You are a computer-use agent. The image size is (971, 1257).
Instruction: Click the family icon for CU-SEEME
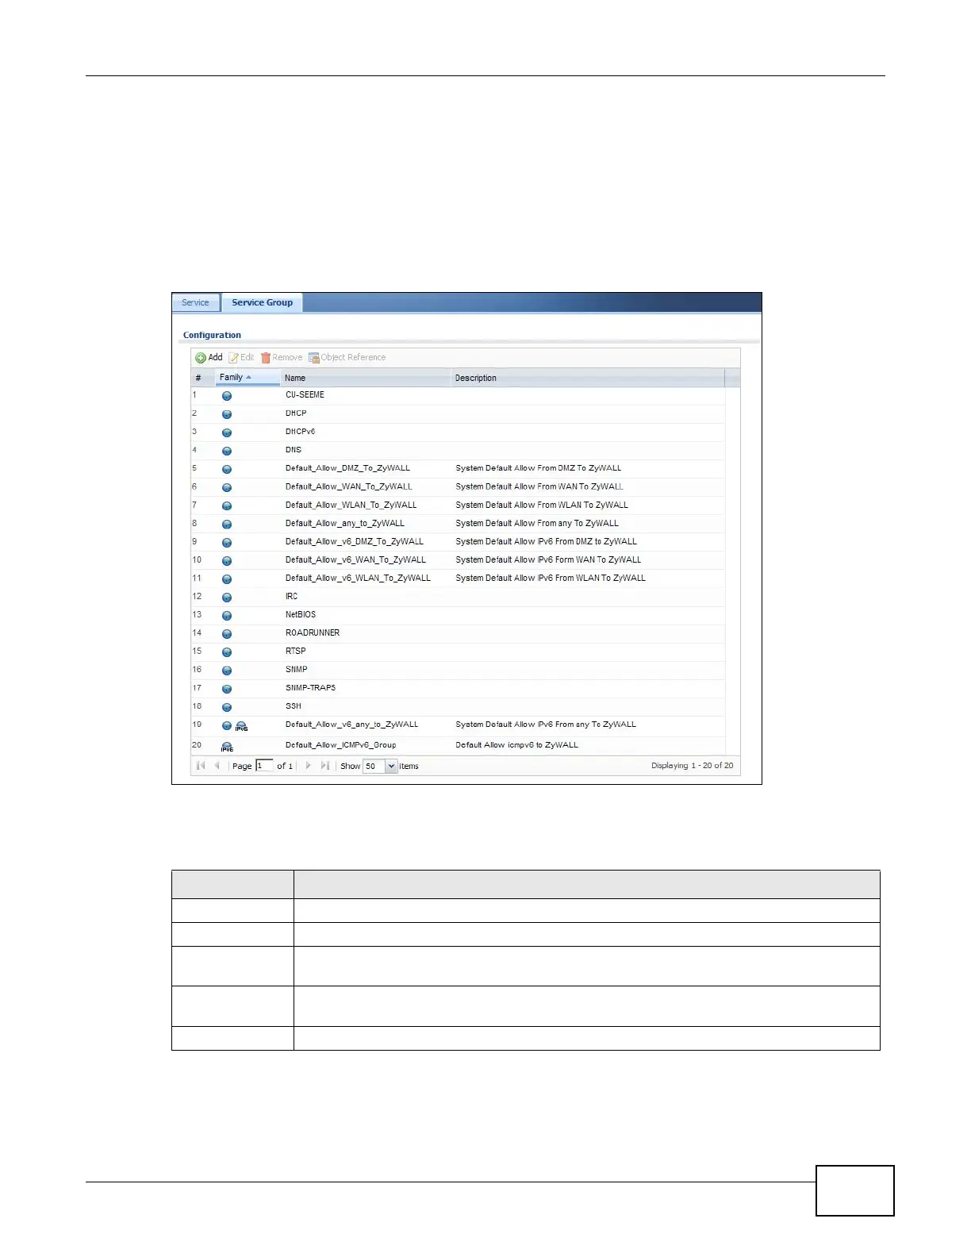pyautogui.click(x=227, y=396)
